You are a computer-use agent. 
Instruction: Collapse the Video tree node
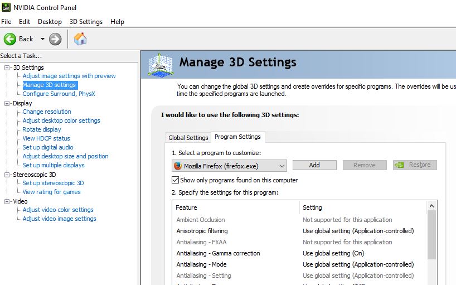7,201
